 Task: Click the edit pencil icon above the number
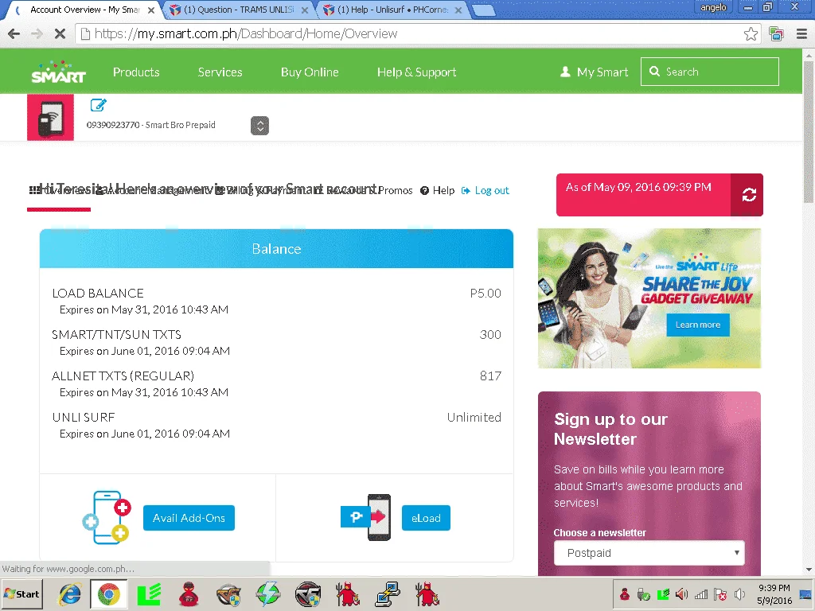tap(98, 105)
